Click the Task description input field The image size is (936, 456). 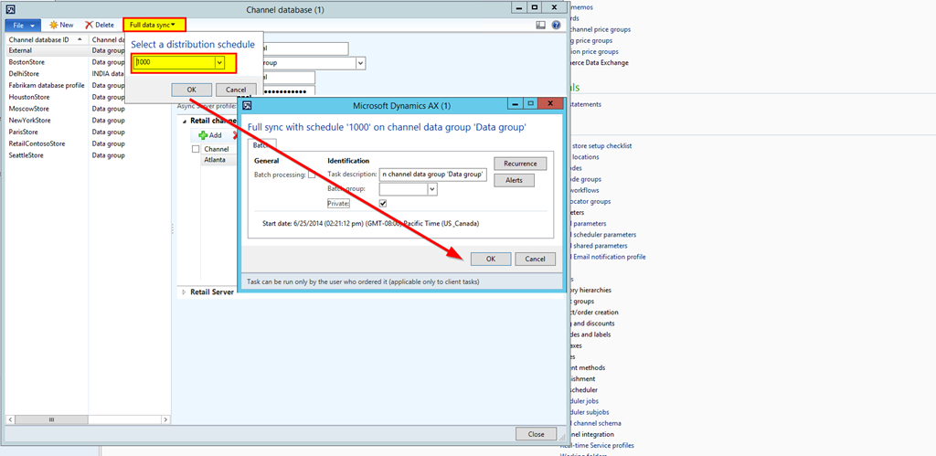click(434, 175)
